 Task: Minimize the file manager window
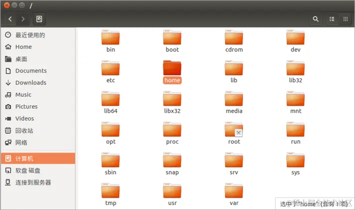[14, 5]
